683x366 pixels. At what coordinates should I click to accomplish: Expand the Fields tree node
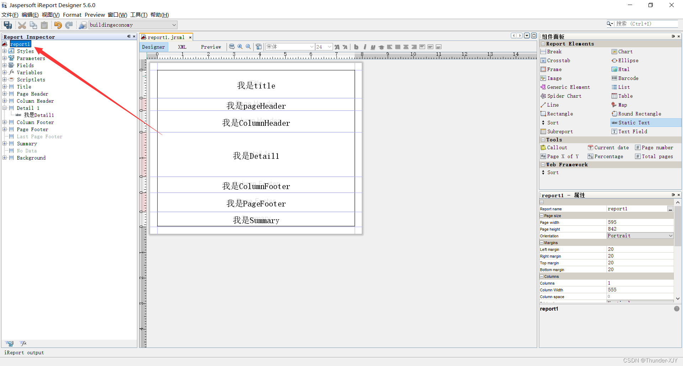point(4,65)
